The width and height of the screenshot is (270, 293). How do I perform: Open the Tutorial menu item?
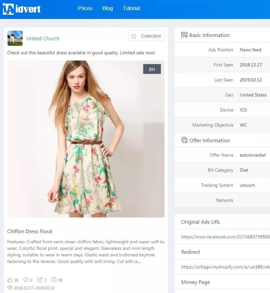131,8
